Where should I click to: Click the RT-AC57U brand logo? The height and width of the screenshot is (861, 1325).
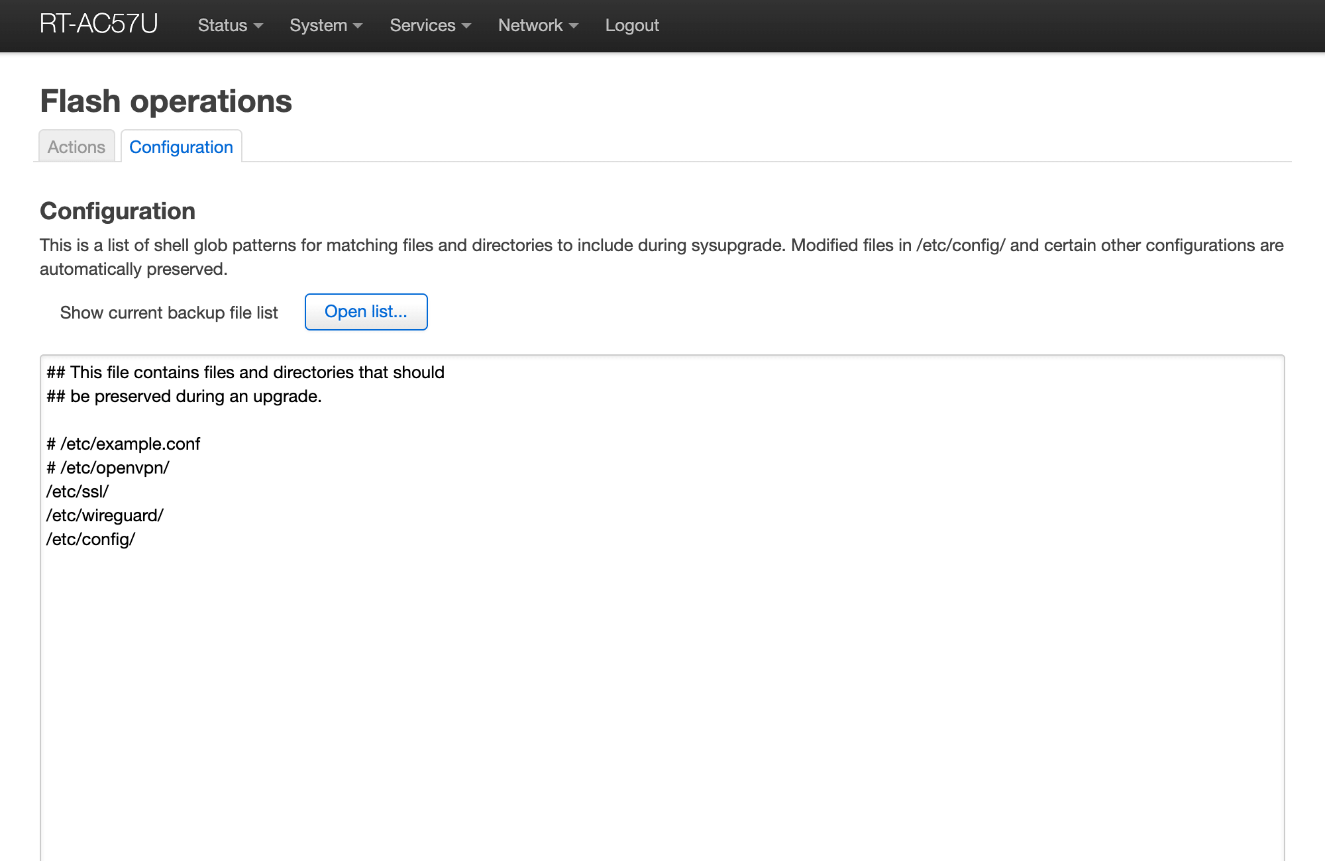pyautogui.click(x=99, y=25)
